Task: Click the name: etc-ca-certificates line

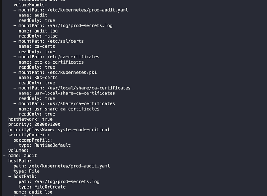Action: (51, 62)
